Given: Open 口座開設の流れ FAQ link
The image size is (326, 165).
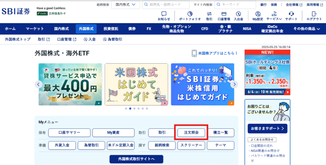Looking at the screenshot, I should coord(262,146).
